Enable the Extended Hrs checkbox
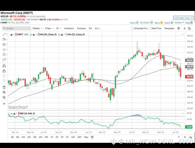The image size is (195, 148). pyautogui.click(x=132, y=29)
